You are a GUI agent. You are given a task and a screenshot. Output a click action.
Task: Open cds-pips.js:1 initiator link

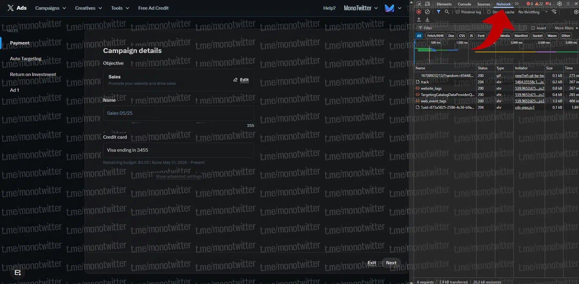[x=525, y=107]
